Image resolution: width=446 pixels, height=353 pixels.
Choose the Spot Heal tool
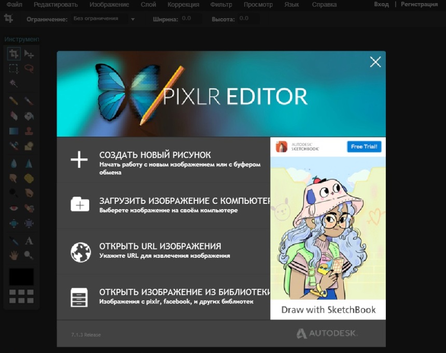tap(29, 208)
